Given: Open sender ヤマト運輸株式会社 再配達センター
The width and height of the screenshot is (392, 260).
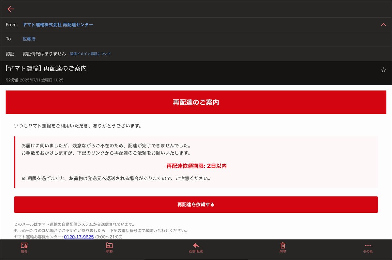Looking at the screenshot, I should pyautogui.click(x=58, y=25).
